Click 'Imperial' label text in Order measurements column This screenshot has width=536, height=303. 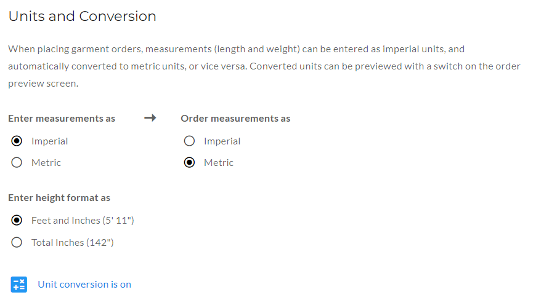coord(222,141)
